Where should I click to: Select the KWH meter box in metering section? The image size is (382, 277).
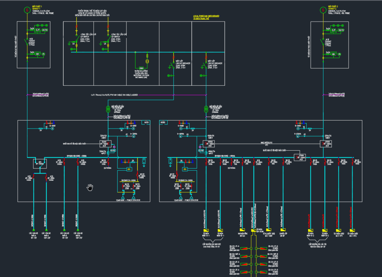tap(142, 68)
